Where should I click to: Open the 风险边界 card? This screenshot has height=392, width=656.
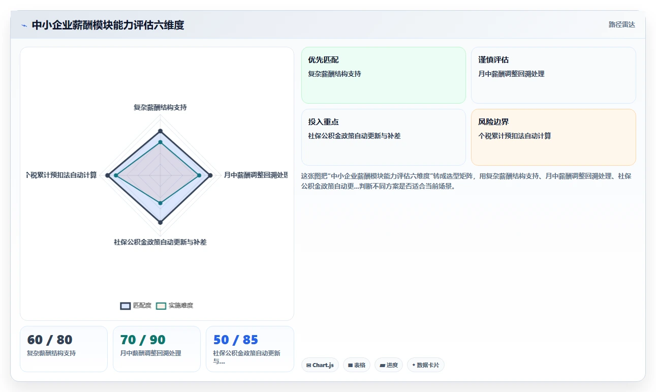tap(553, 137)
